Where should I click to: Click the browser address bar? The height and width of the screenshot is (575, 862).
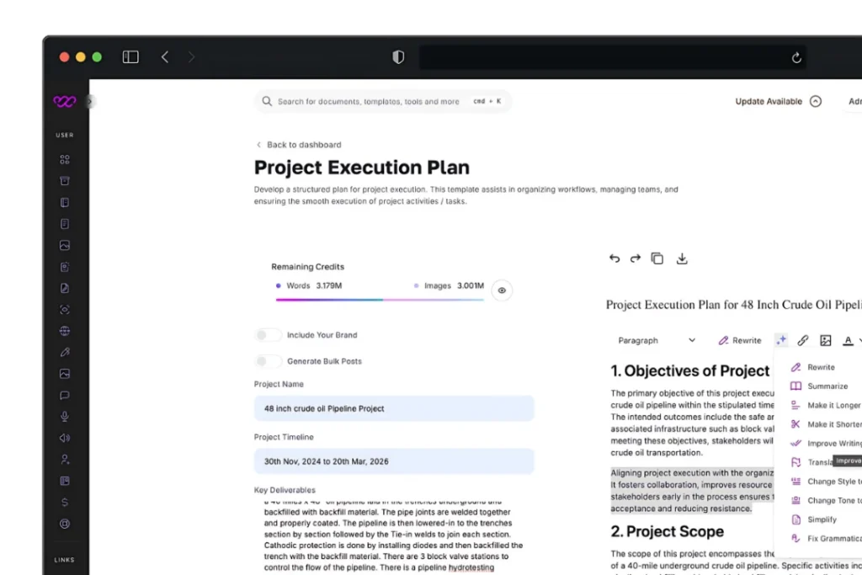[613, 57]
